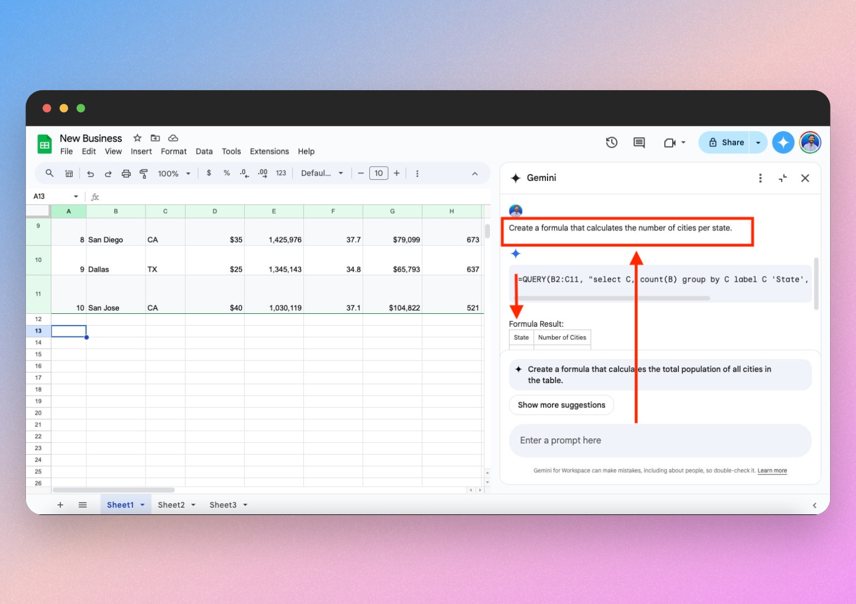The width and height of the screenshot is (856, 604).
Task: Click the move to folder icon
Action: click(155, 138)
